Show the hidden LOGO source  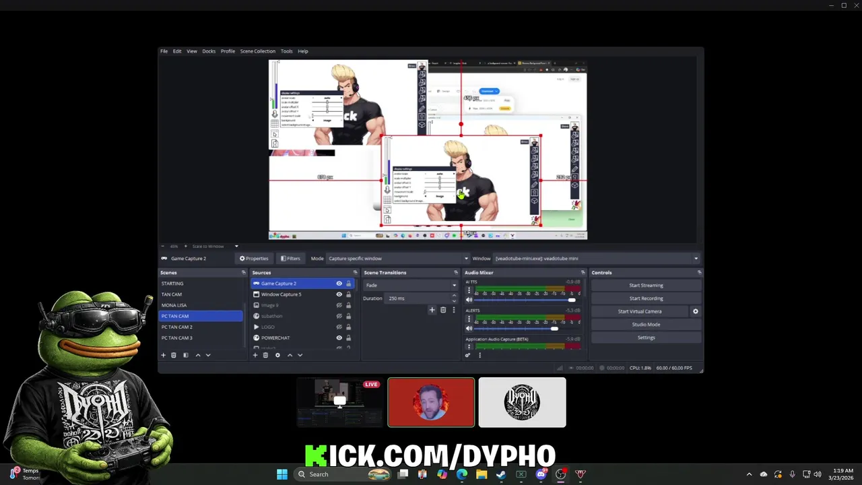click(339, 327)
